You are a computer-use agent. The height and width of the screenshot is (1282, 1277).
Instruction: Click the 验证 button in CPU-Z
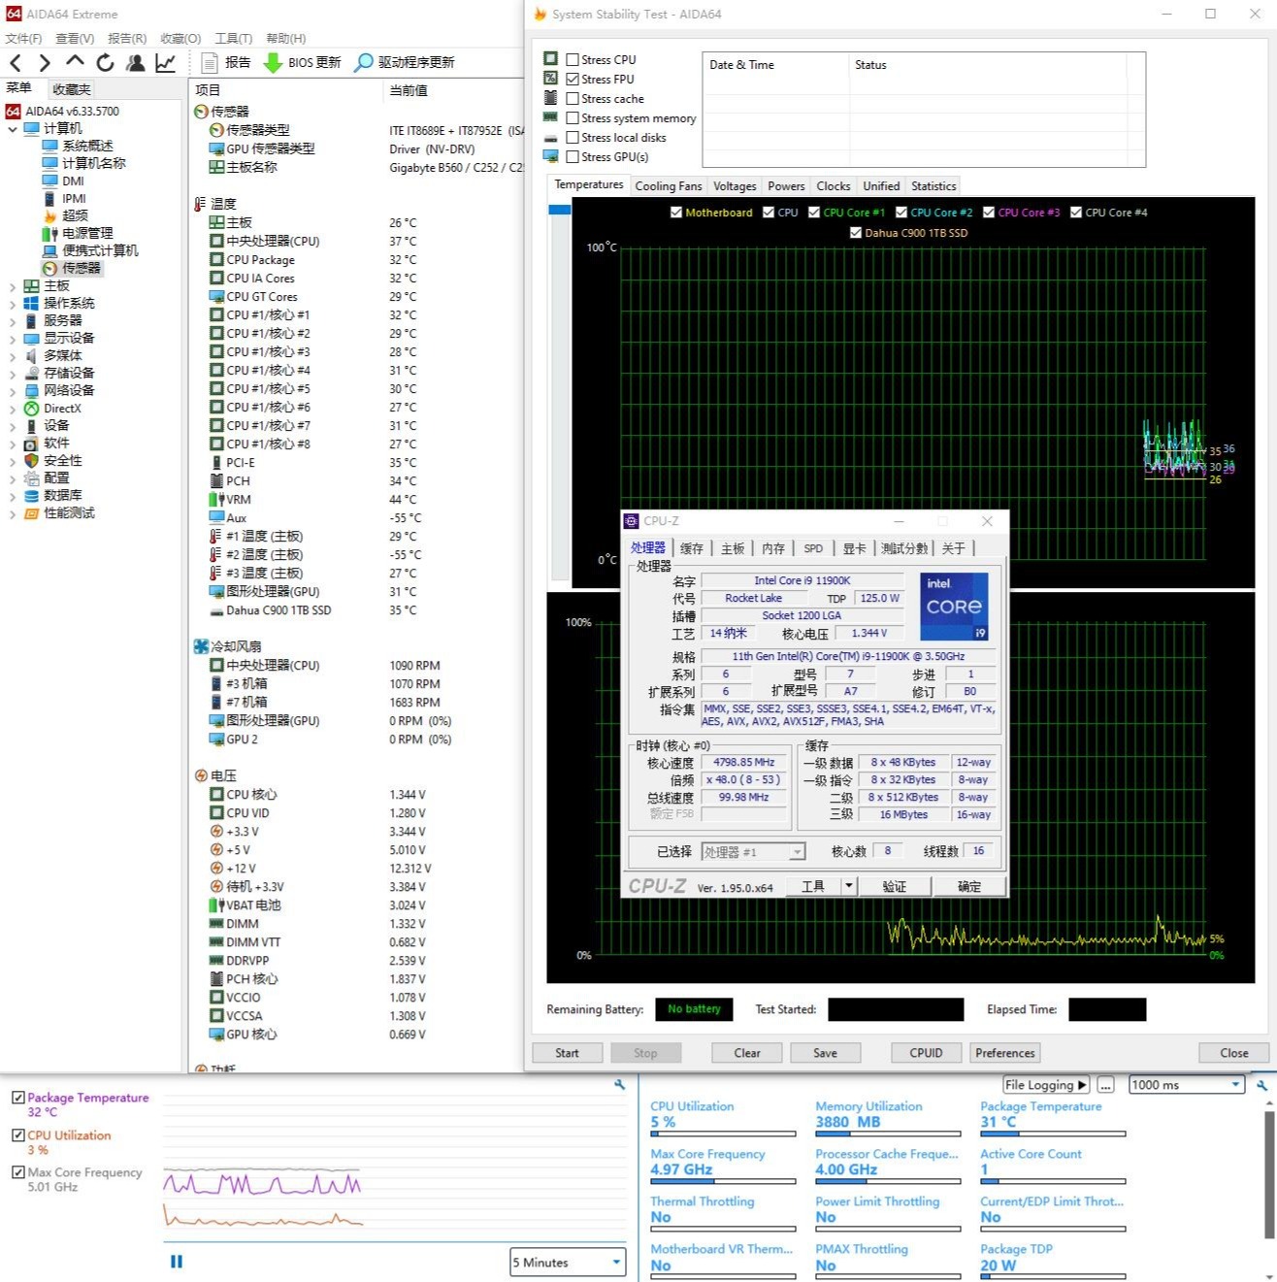point(895,886)
